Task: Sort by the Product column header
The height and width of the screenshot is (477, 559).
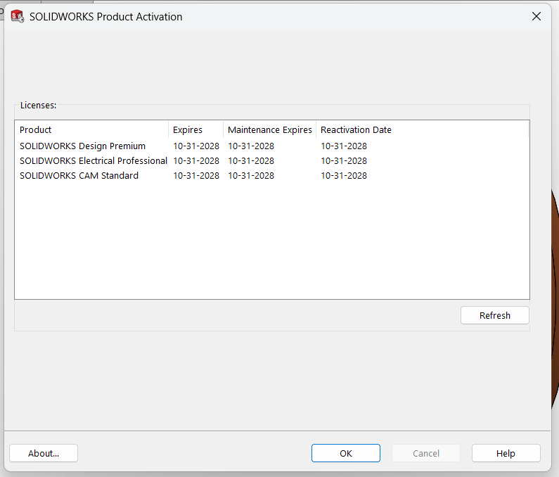Action: [91, 130]
